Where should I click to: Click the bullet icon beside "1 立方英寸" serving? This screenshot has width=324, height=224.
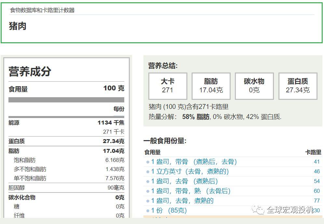pos(148,172)
